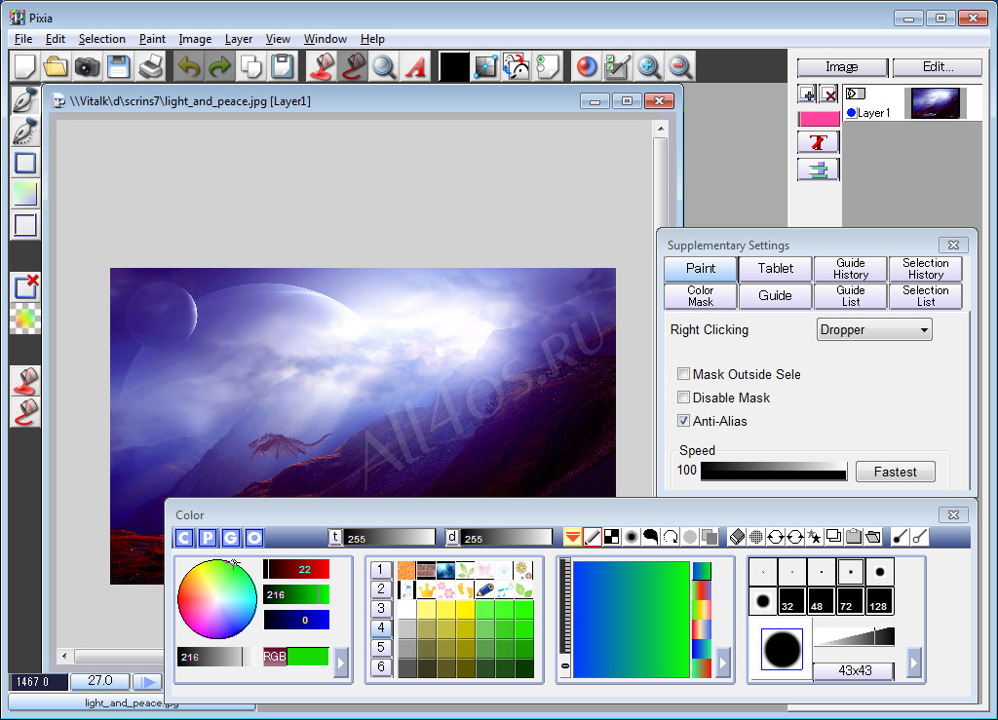Select palette row 1
Image resolution: width=998 pixels, height=720 pixels.
tap(381, 569)
